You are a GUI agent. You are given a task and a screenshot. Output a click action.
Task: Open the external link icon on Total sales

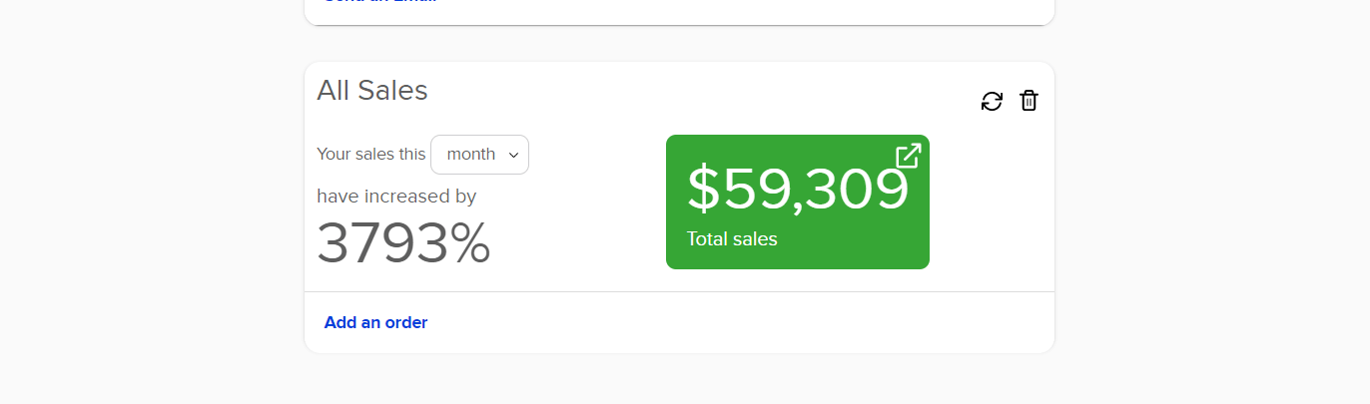point(908,156)
